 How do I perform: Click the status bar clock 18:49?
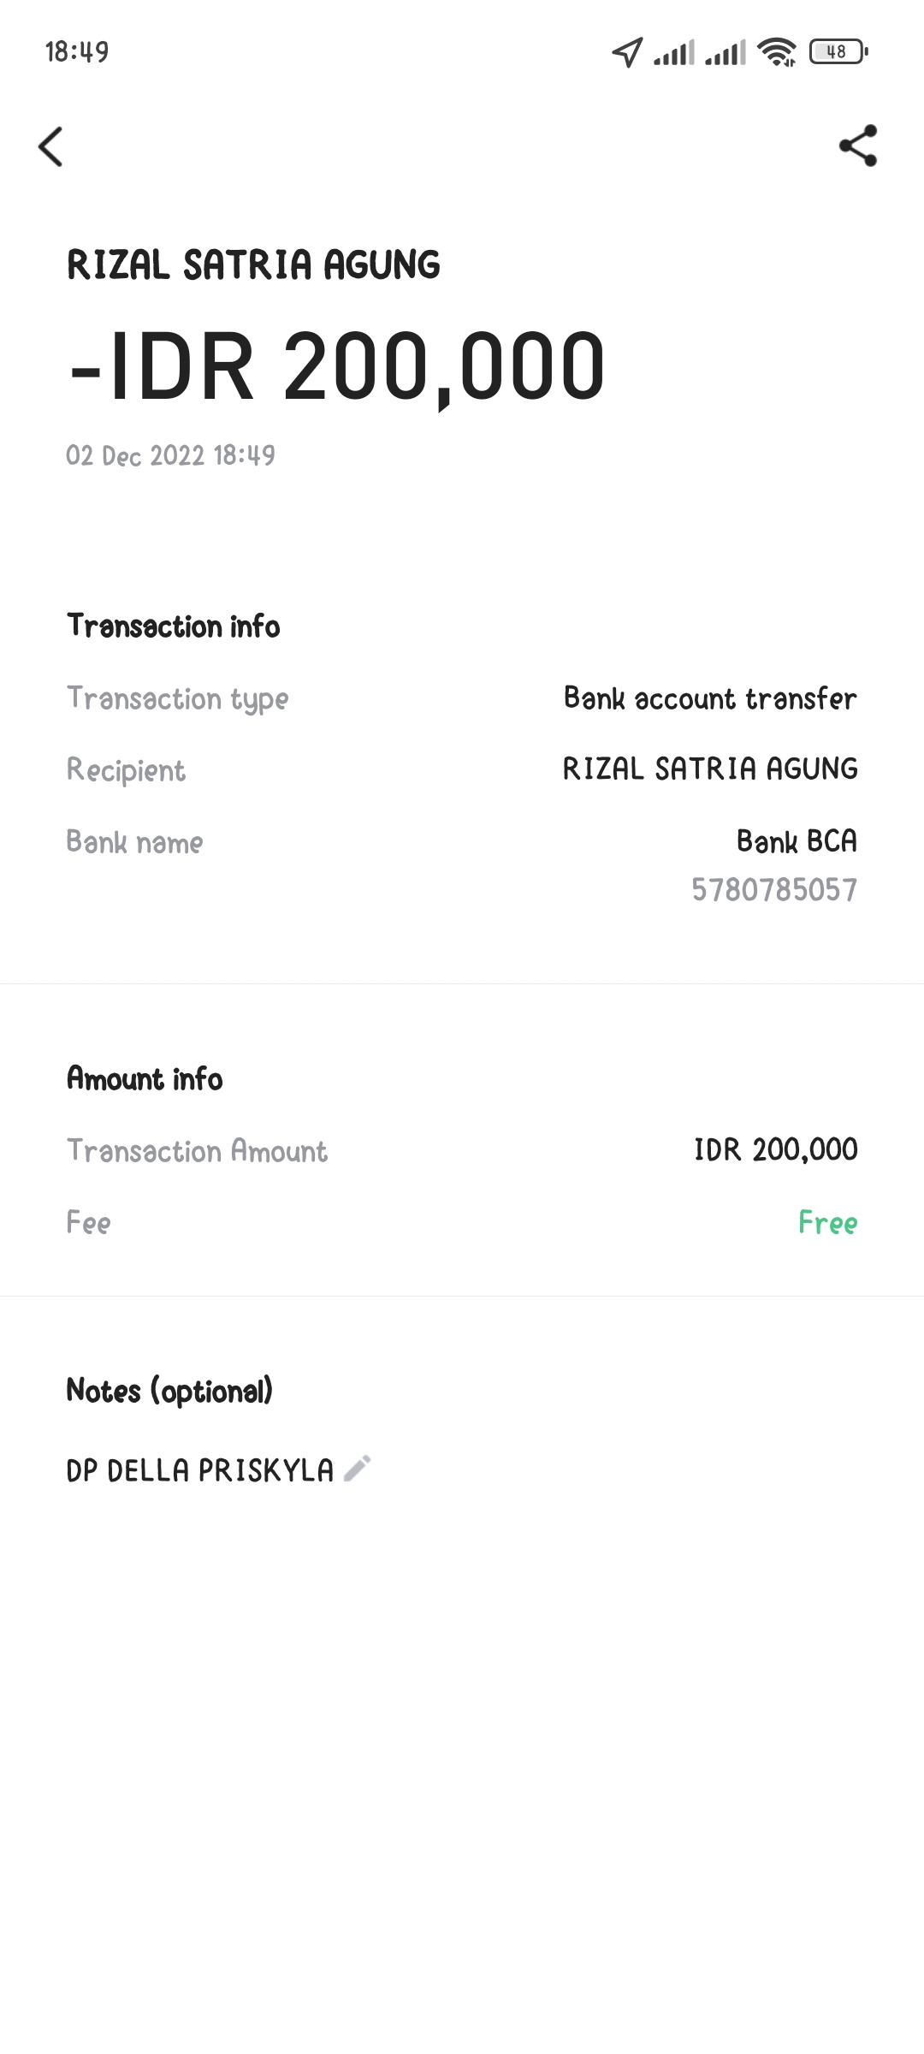77,52
